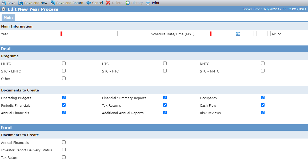
Task: Check Fund Annual Financials checkbox
Action: pyautogui.click(x=64, y=142)
